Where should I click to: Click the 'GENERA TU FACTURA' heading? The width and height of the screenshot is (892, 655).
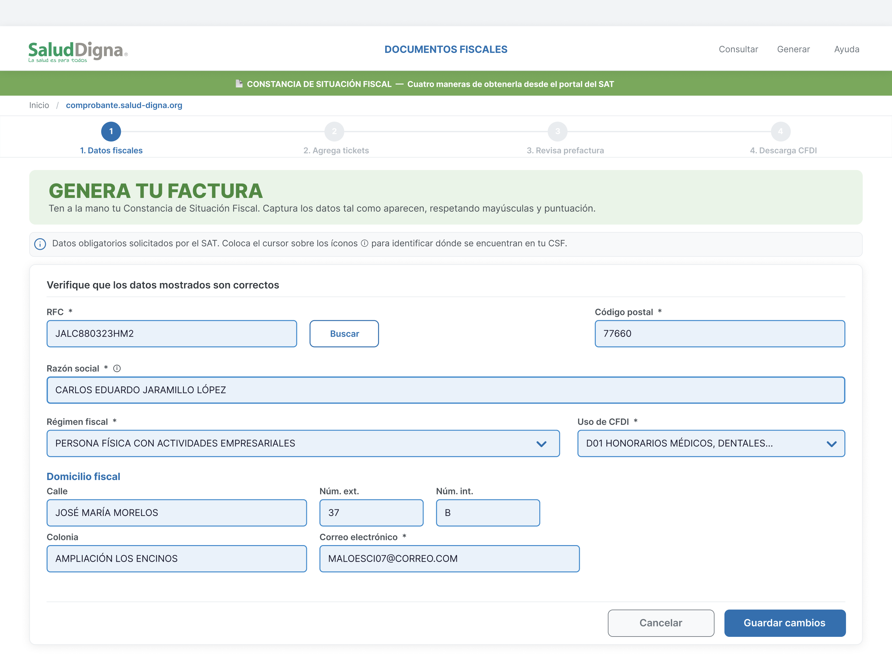(x=155, y=191)
